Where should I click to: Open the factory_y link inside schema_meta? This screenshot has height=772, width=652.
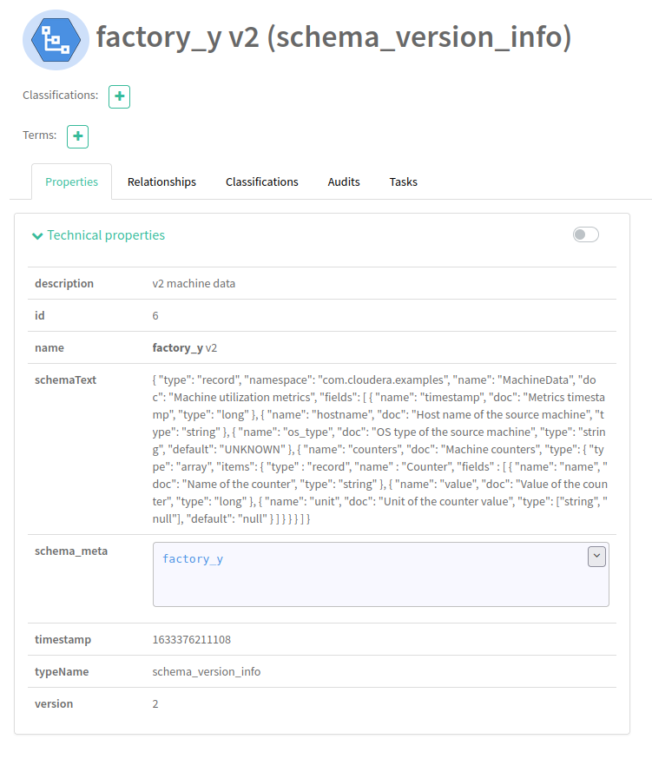coord(193,558)
